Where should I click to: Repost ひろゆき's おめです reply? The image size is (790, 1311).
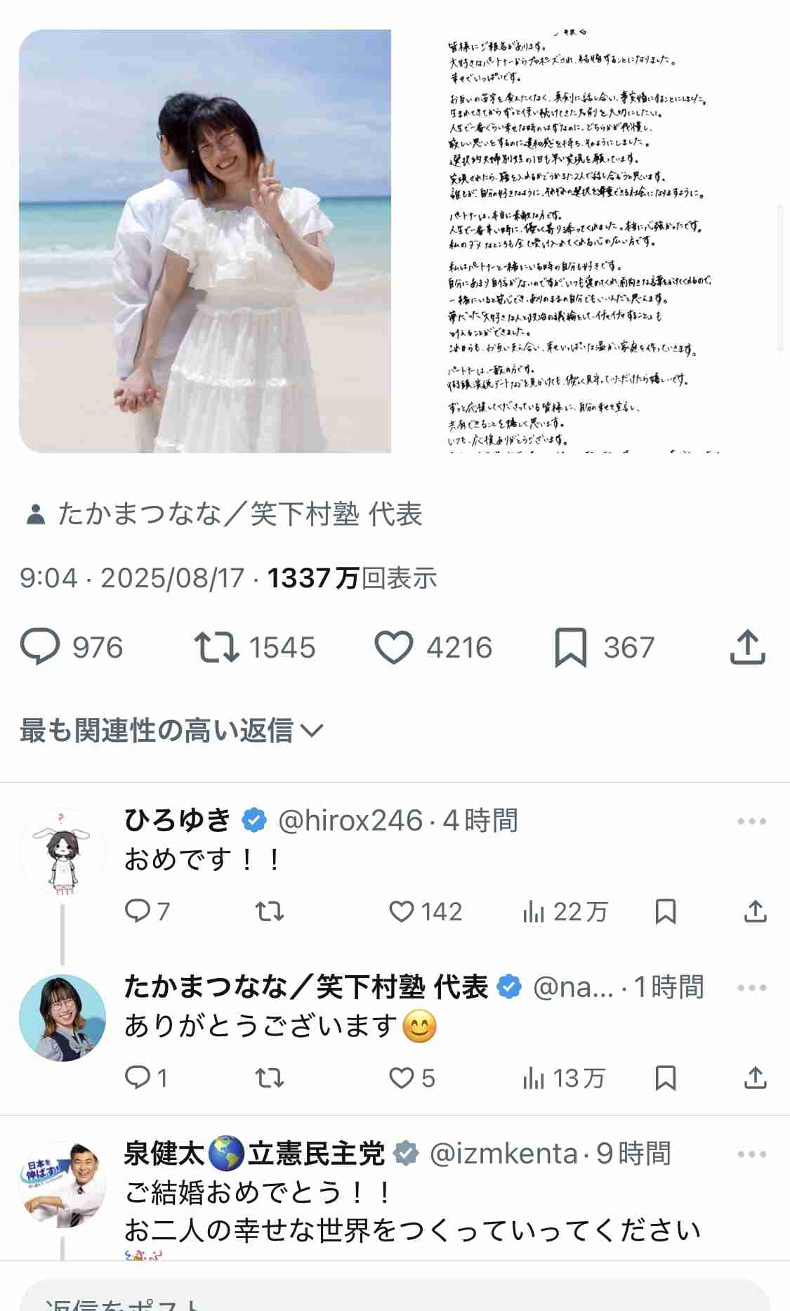pos(269,911)
